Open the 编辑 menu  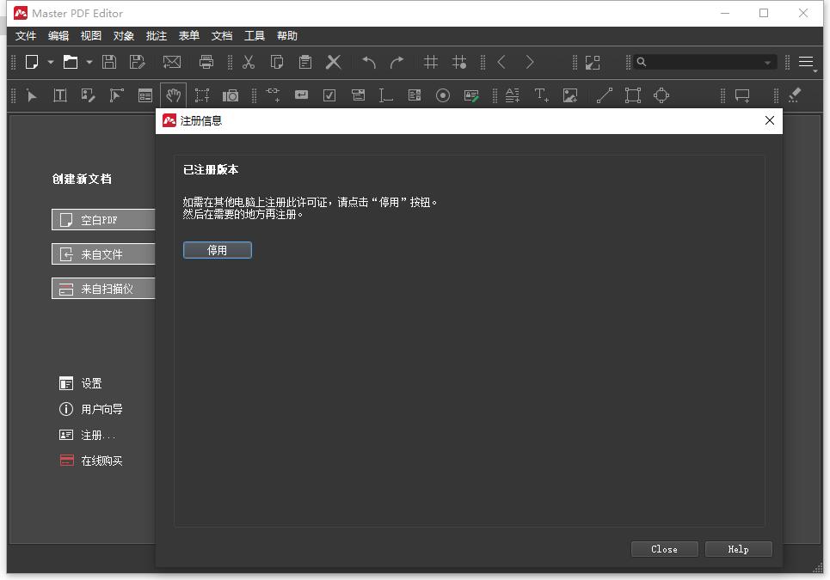[58, 35]
